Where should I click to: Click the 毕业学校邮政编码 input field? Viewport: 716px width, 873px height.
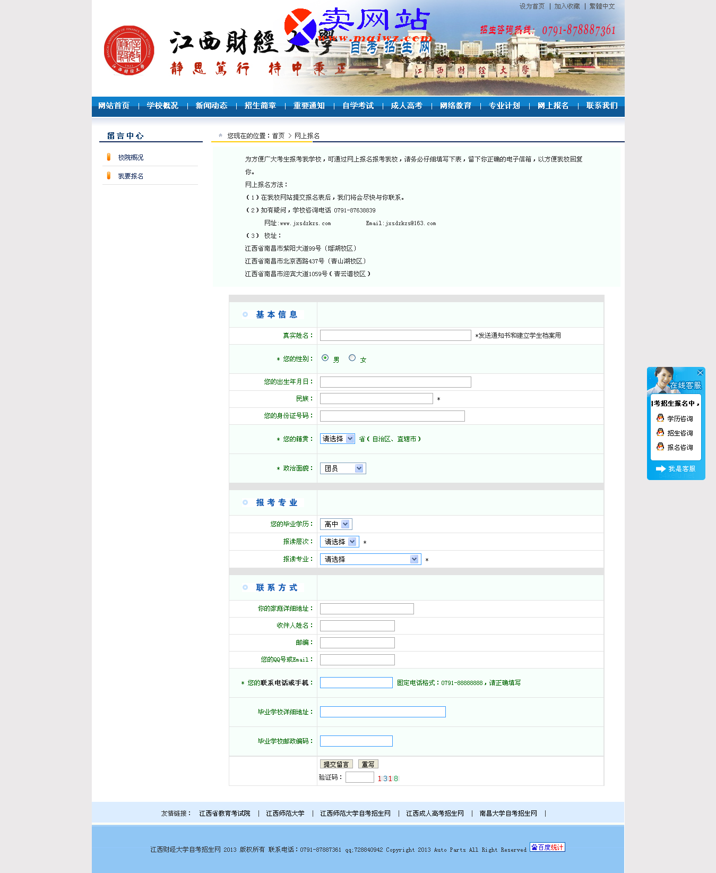coord(356,741)
